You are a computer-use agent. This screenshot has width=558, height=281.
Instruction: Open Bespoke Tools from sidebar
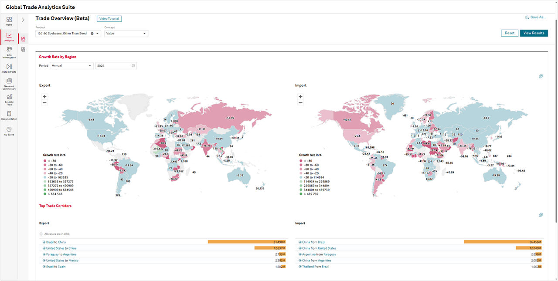(x=9, y=100)
